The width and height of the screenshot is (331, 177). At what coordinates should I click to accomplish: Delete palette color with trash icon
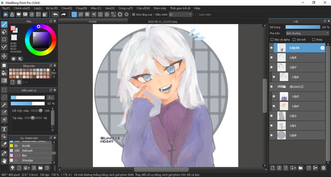(x=19, y=82)
